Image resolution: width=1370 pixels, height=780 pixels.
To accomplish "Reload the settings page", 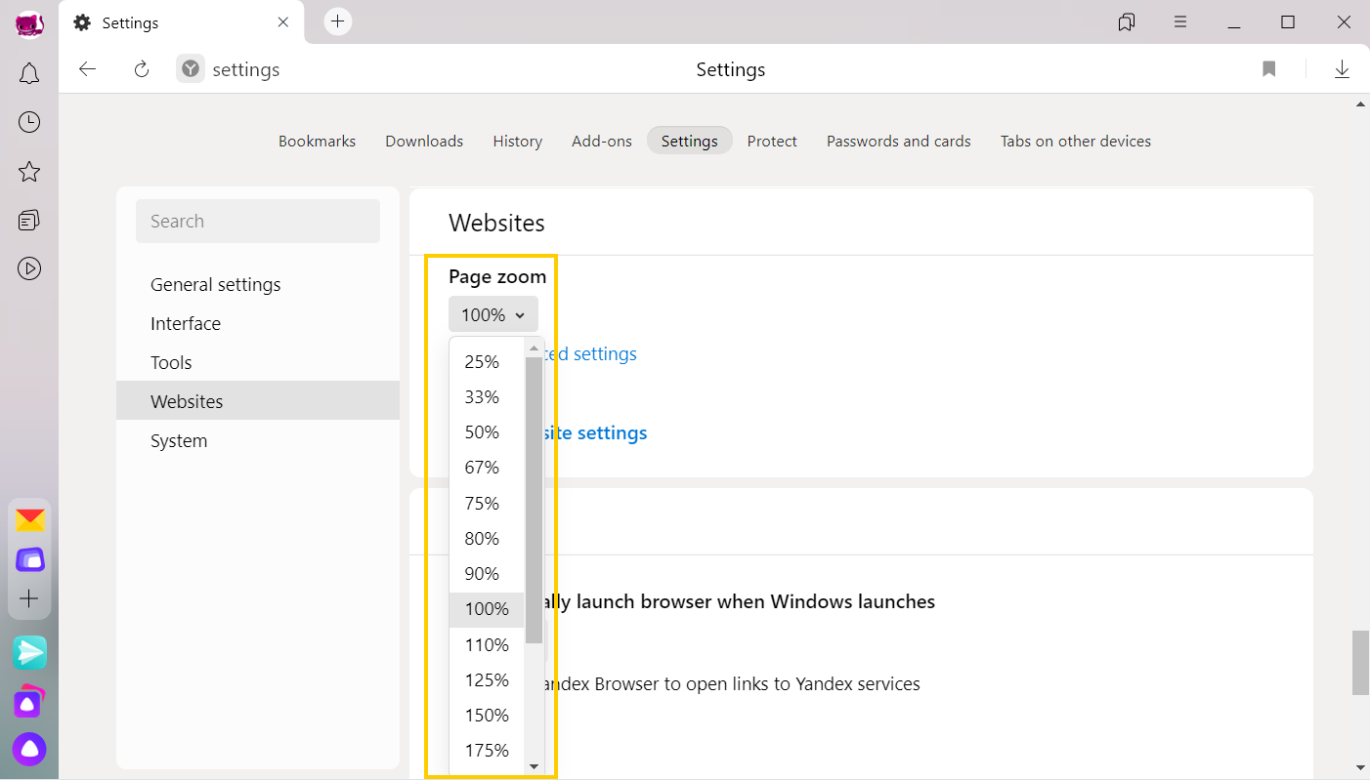I will click(x=142, y=69).
